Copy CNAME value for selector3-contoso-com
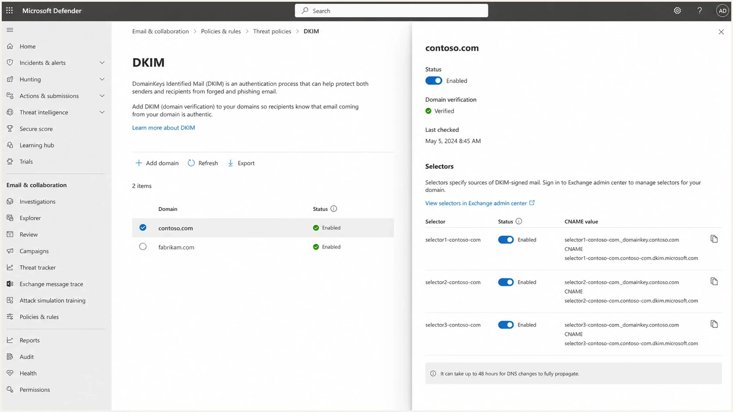 click(x=714, y=324)
